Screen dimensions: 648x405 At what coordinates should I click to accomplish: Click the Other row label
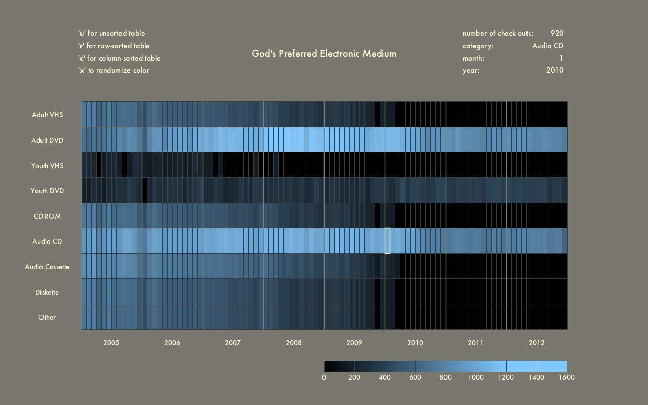[47, 317]
